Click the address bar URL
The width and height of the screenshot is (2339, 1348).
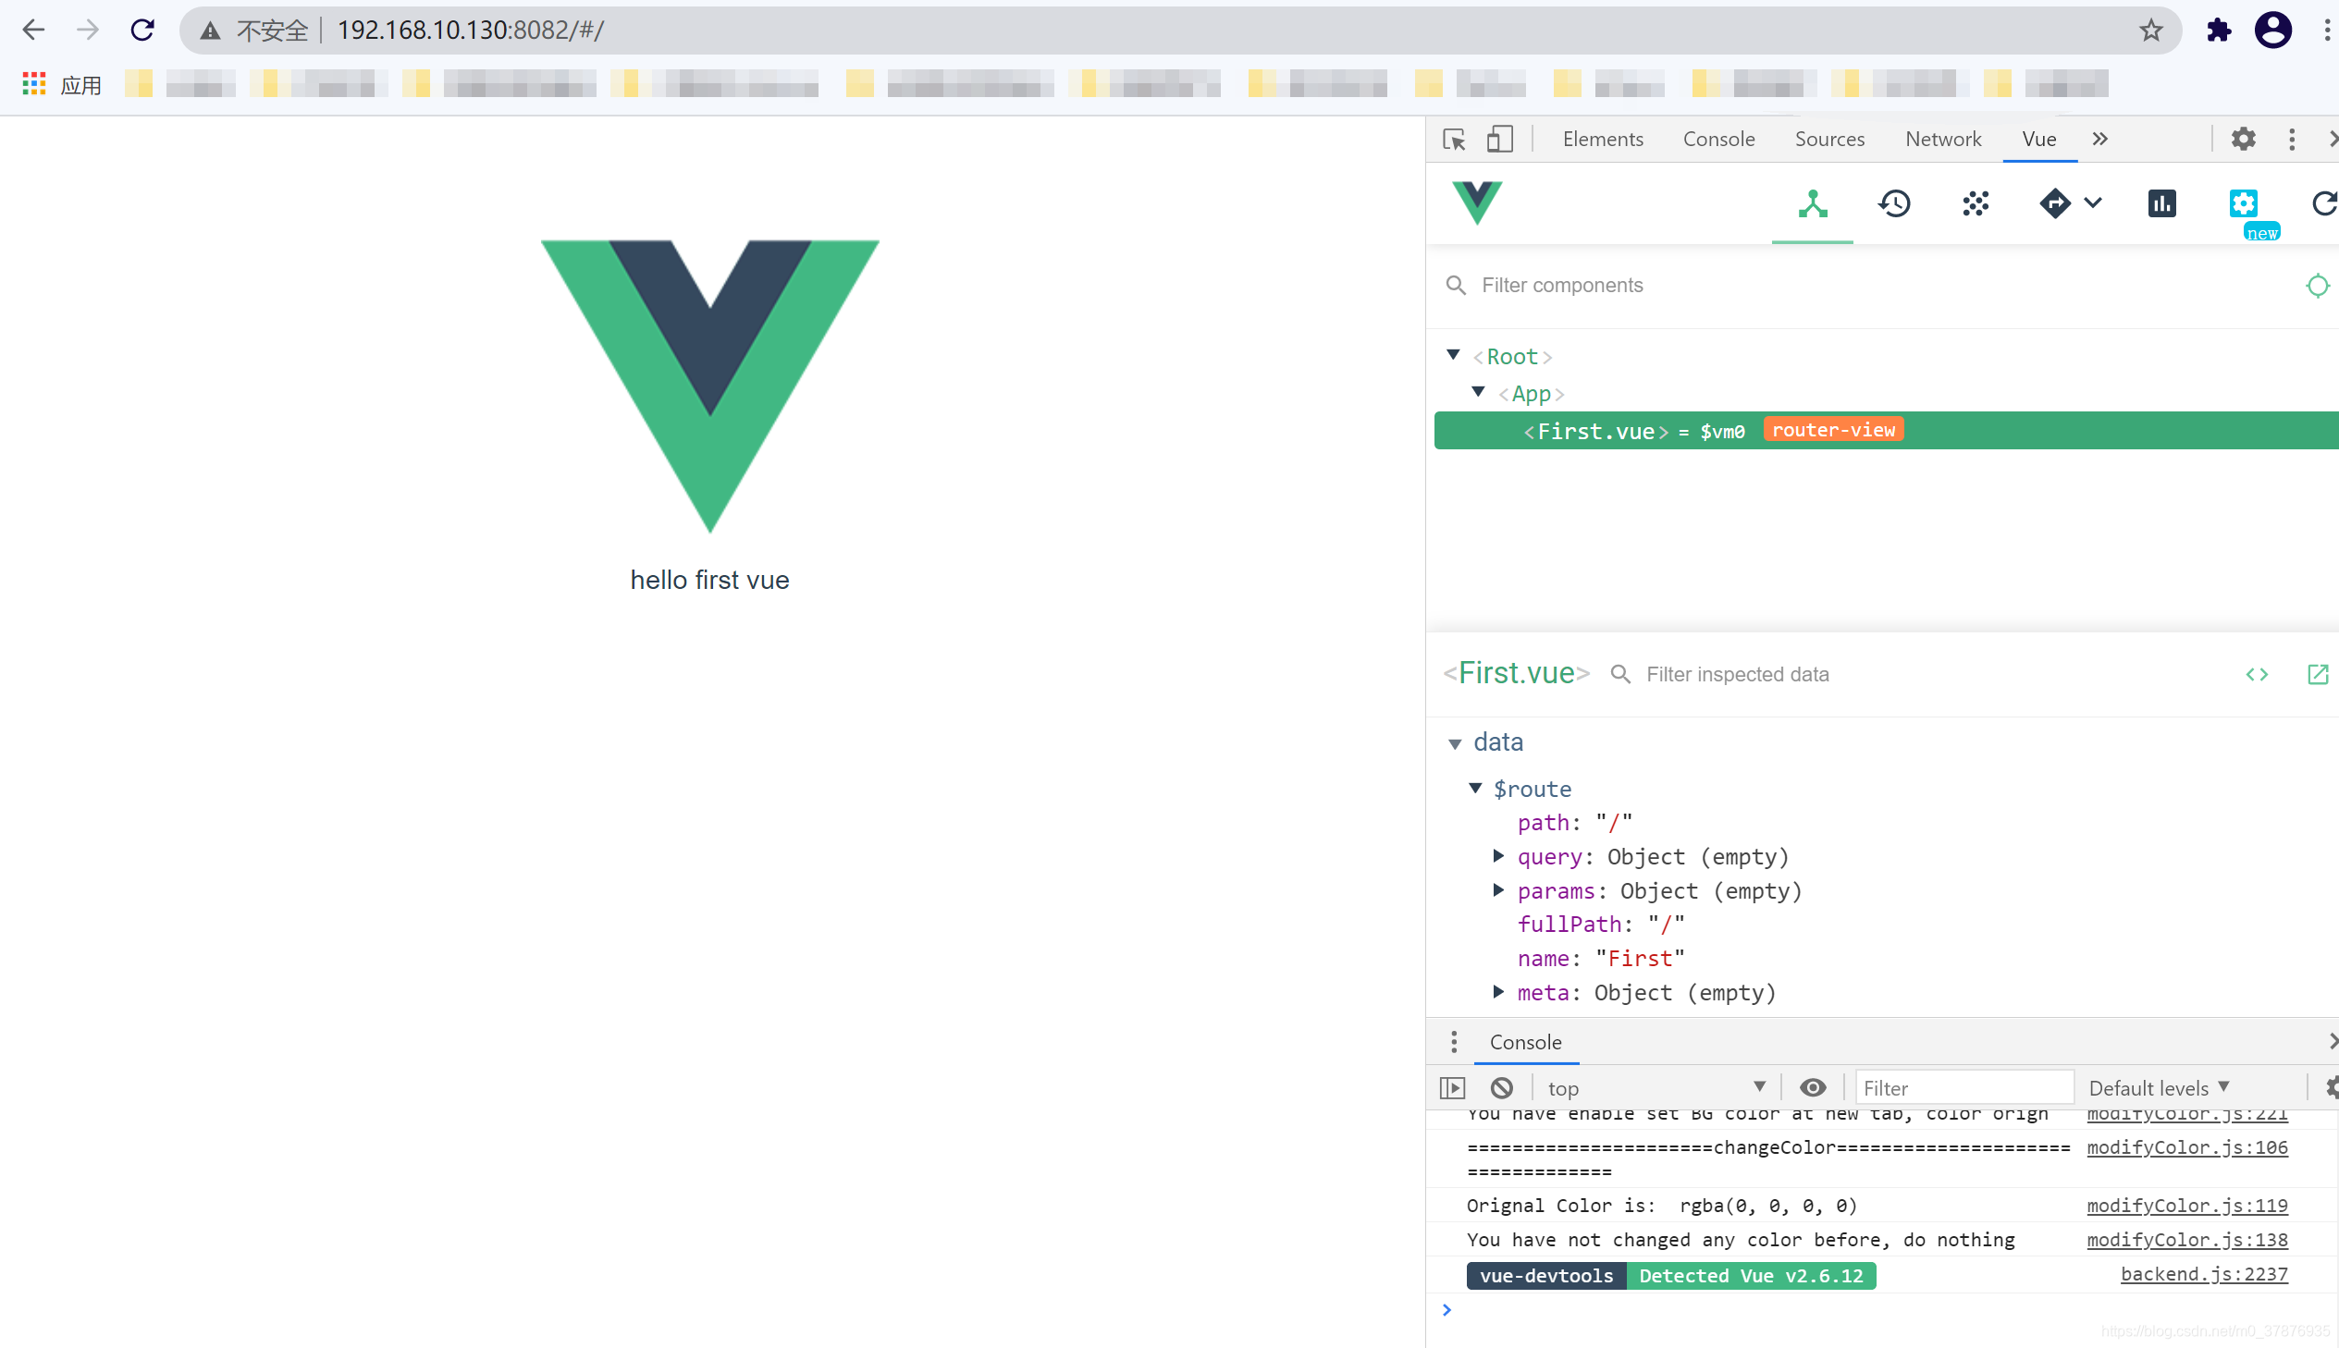(471, 31)
